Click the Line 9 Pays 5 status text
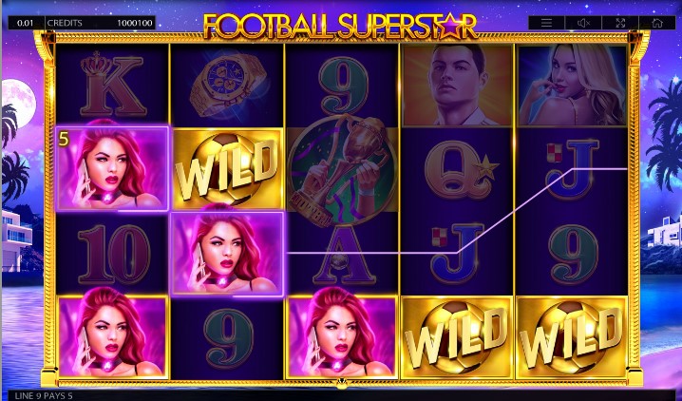This screenshot has width=682, height=401. tap(44, 396)
